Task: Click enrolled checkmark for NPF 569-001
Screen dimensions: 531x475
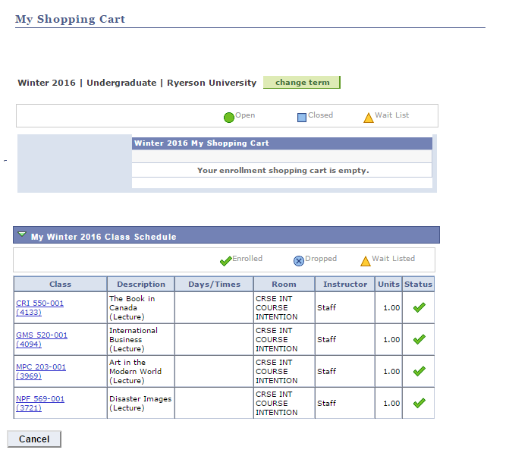Action: [419, 404]
